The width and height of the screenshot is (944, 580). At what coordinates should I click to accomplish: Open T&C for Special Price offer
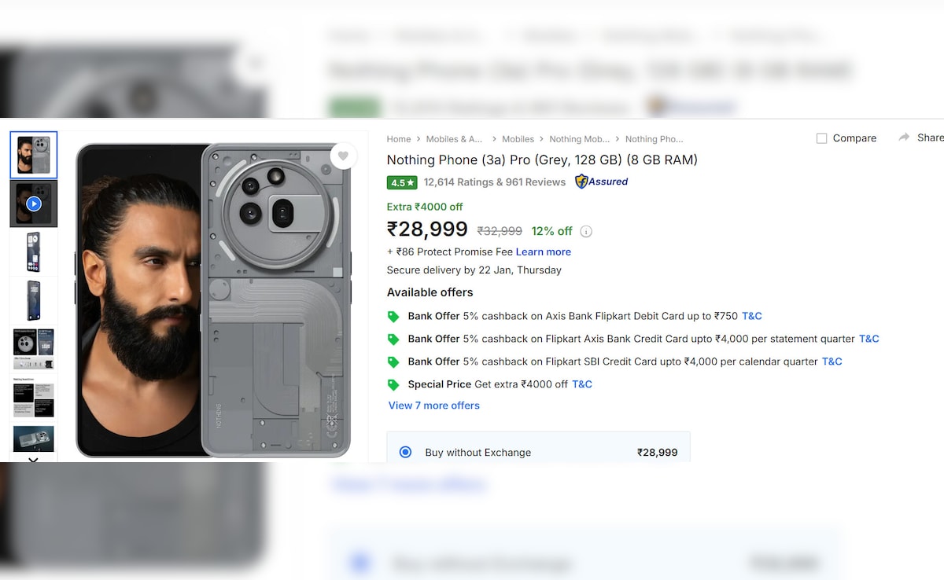tap(582, 384)
